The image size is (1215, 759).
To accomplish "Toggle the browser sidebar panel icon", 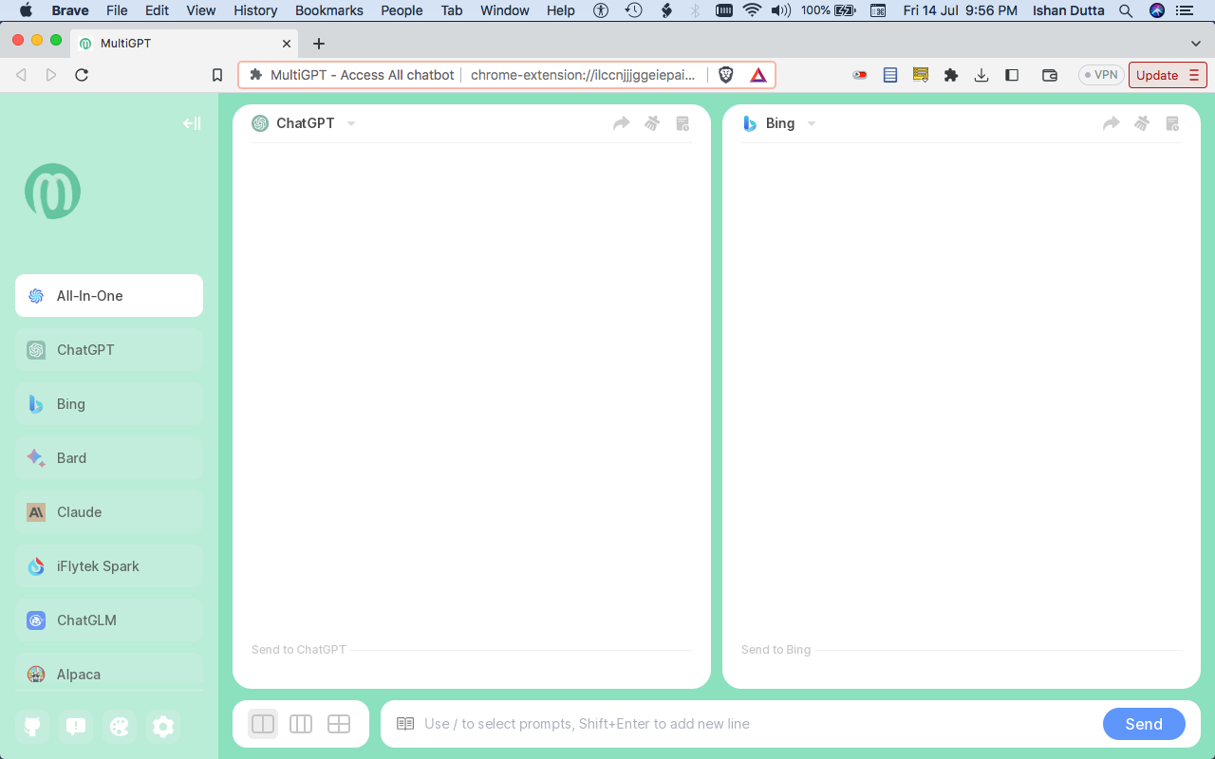I will click(1012, 75).
